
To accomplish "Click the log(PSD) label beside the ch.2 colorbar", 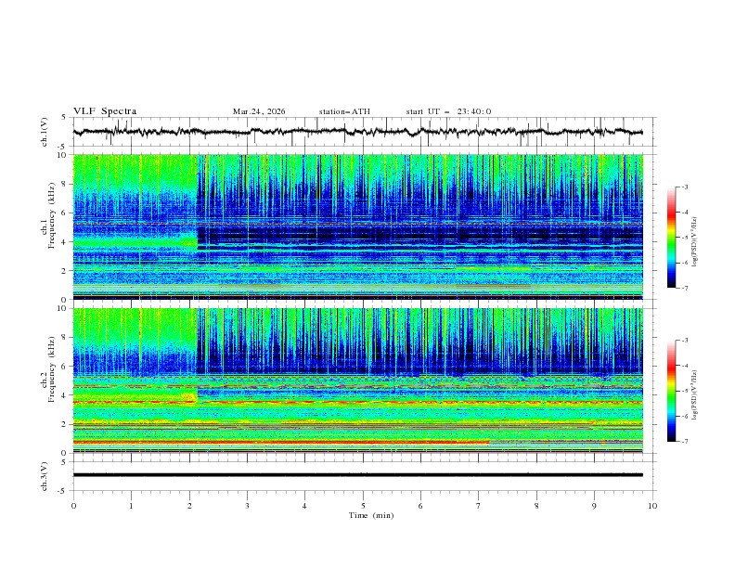I will (696, 395).
